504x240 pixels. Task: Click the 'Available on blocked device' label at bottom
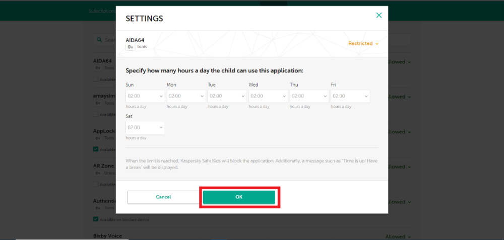pos(124,220)
